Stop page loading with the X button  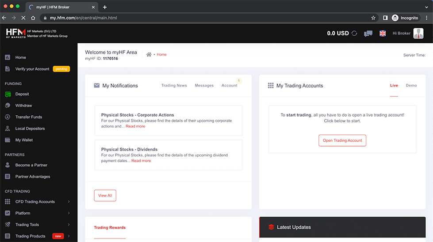tap(23, 18)
